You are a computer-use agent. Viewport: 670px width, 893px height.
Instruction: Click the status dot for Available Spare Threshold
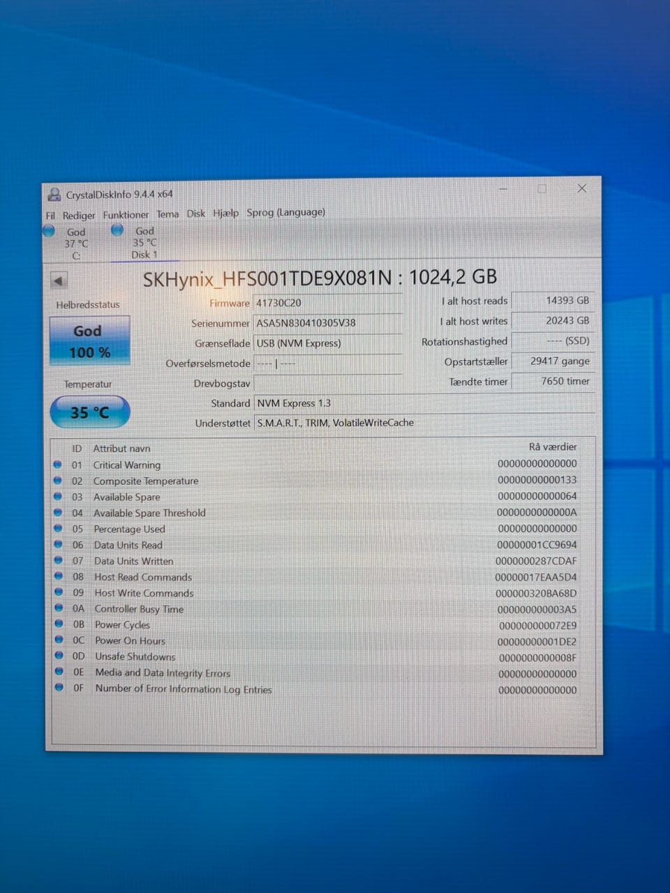[x=58, y=512]
